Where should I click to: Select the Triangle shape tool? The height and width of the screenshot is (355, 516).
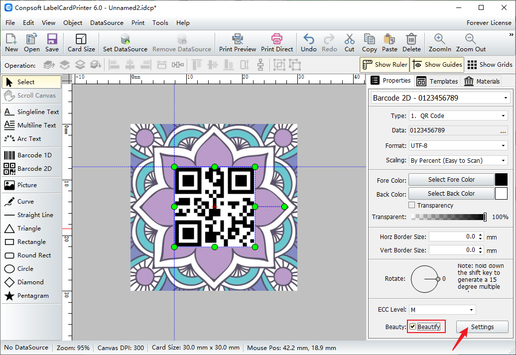(x=31, y=229)
